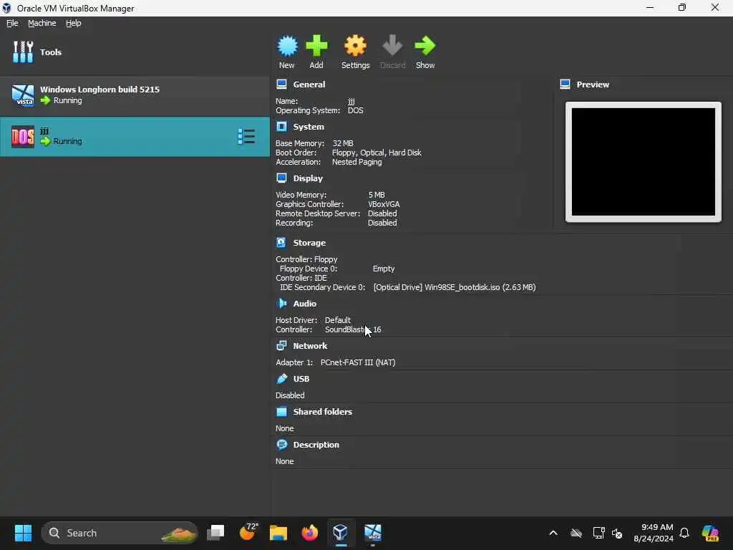Click the Network section heading
This screenshot has height=550, width=733.
[x=311, y=345]
